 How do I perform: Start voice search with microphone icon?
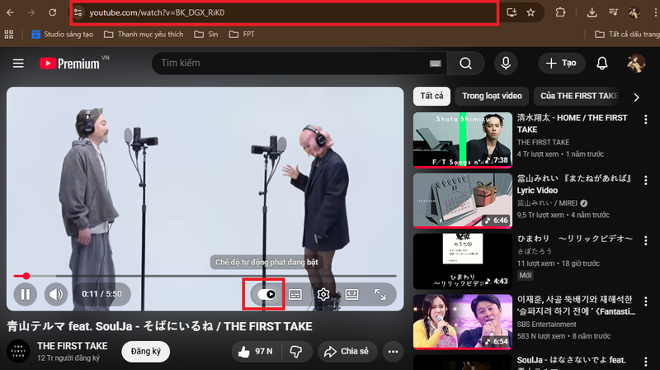point(506,64)
